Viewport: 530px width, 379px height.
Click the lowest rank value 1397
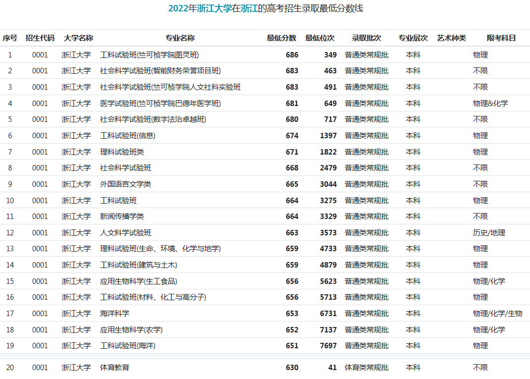(328, 136)
